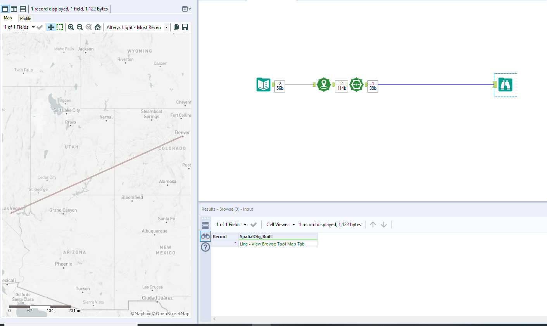This screenshot has height=326, width=547.
Task: Switch to side-by-side split layout
Action: pyautogui.click(x=14, y=9)
